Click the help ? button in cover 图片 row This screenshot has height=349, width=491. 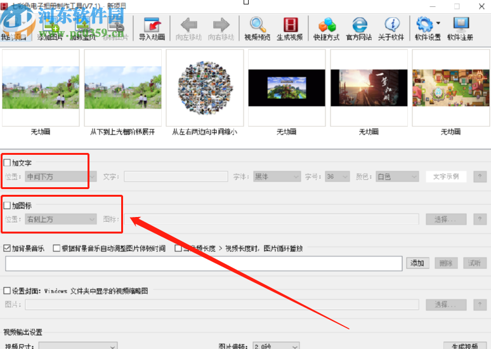click(x=480, y=305)
